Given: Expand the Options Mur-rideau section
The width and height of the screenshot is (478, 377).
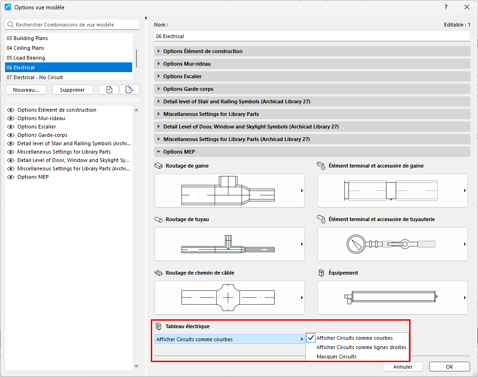Looking at the screenshot, I should 312,64.
